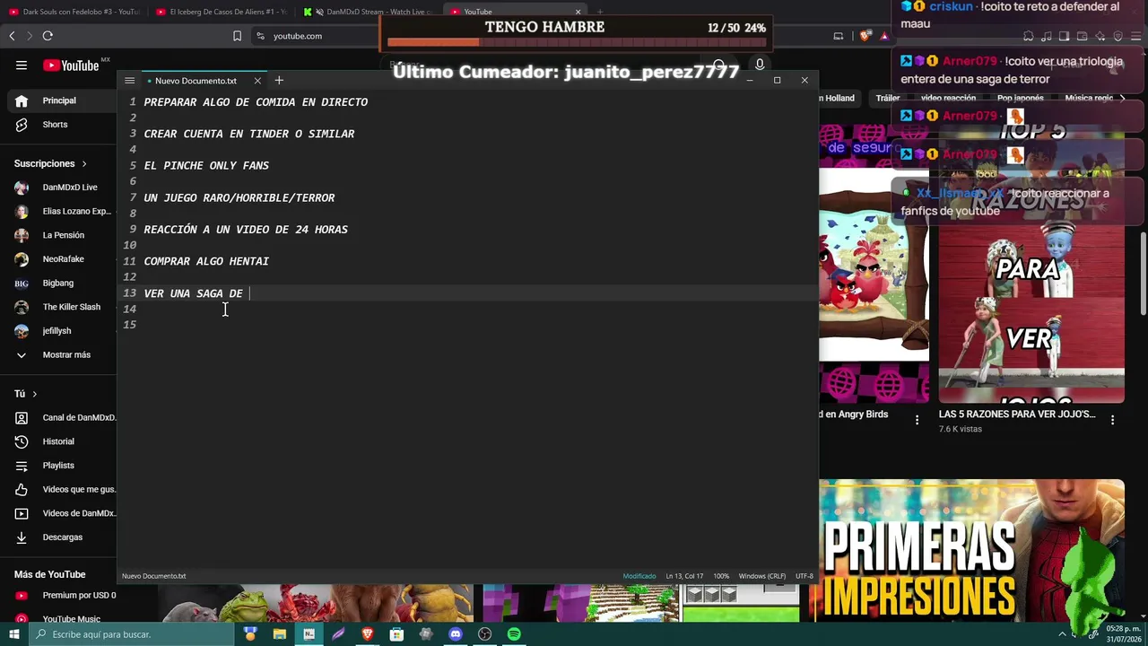Click the YouTube page scrollbar
Viewport: 1148px width, 646px height.
tap(1143, 274)
